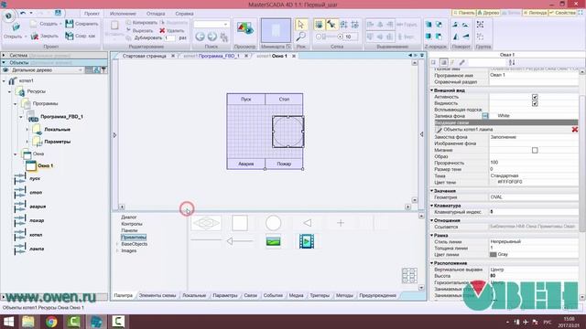Click the Дублировать count input field
586x329 pixels.
[x=169, y=37]
